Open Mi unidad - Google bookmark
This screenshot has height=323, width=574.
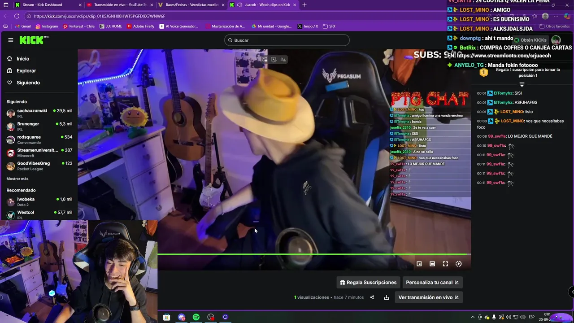(x=271, y=26)
